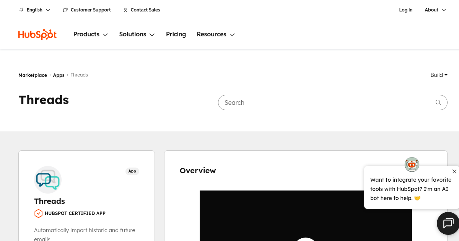Open the Products menu

pyautogui.click(x=91, y=34)
